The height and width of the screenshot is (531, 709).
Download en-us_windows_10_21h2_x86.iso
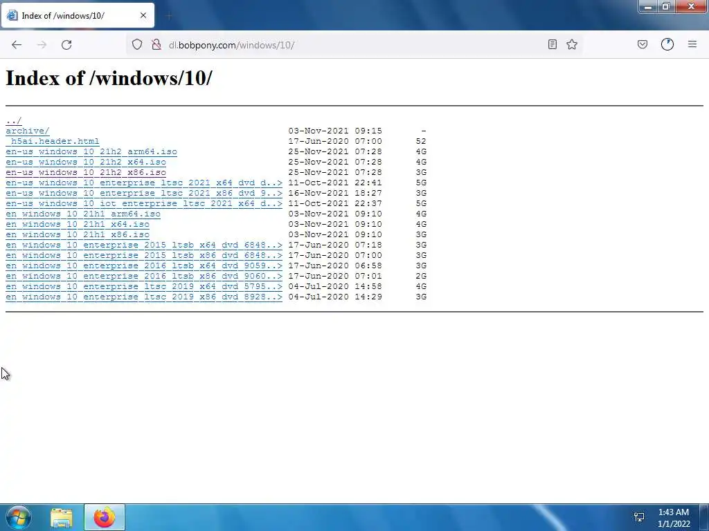click(86, 172)
